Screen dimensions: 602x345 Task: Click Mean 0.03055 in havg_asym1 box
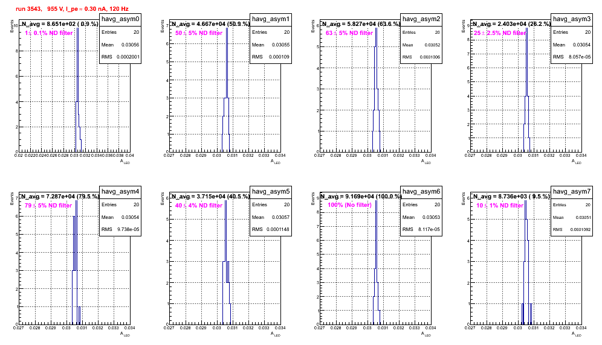click(x=271, y=45)
